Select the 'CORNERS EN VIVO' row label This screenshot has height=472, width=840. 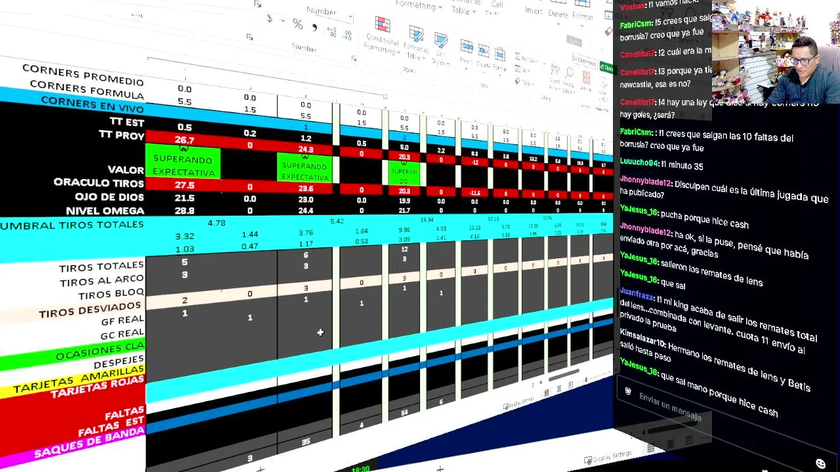93,105
